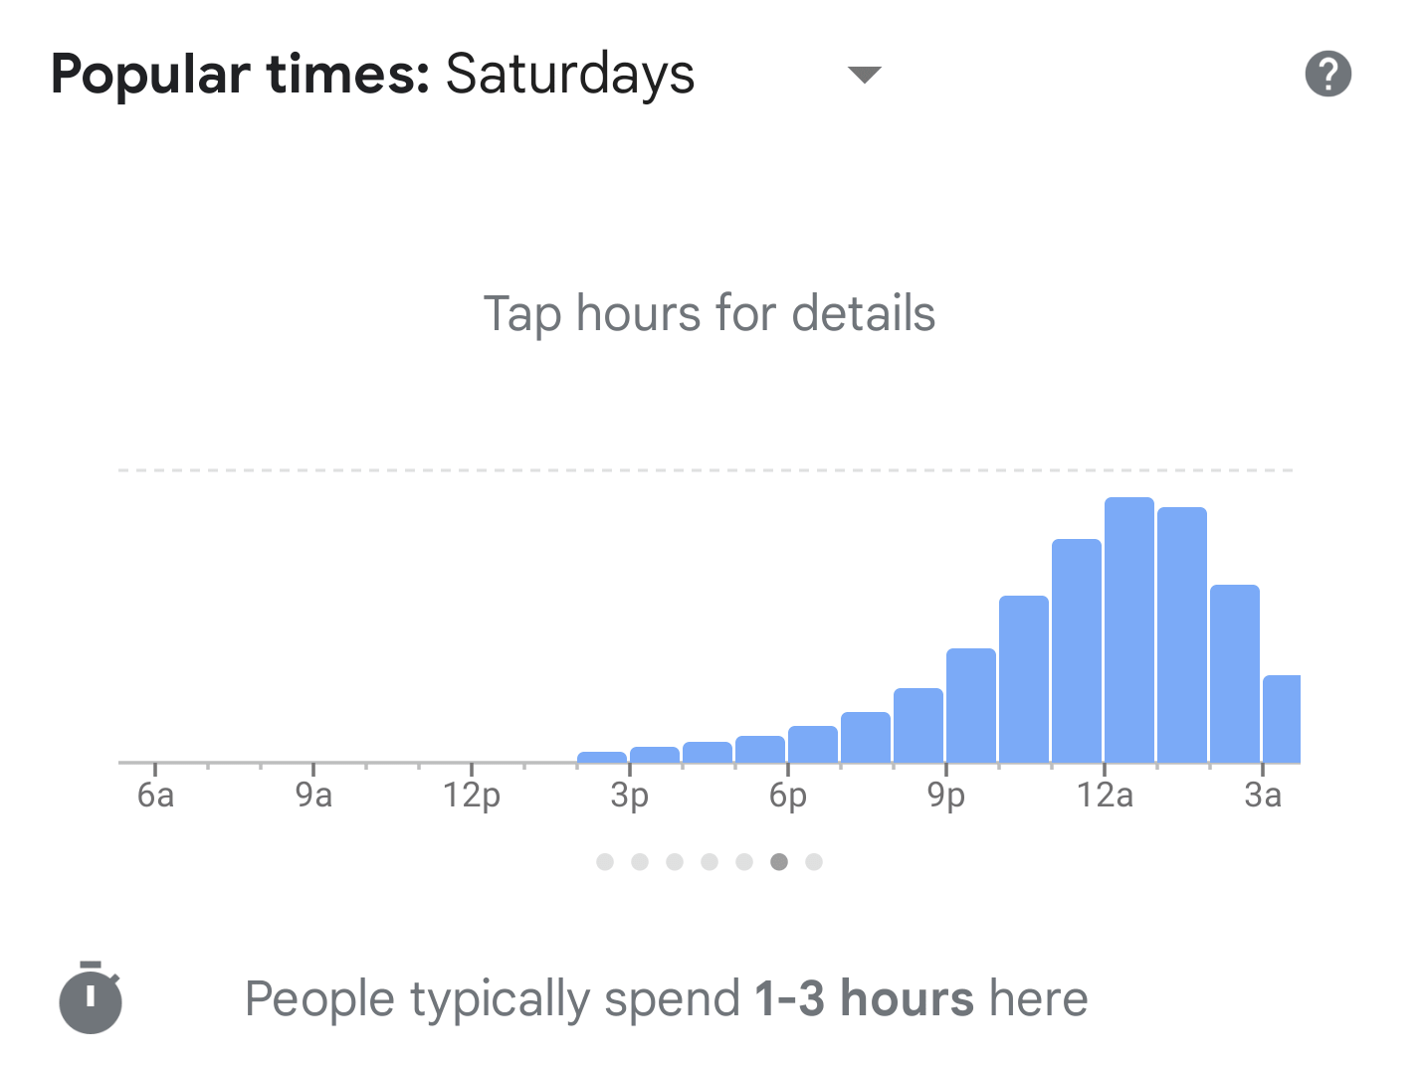Select the fifth pagination dot
Screen dimensions: 1425x1066
[744, 861]
